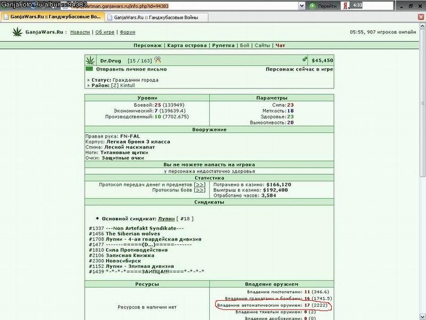The image size is (426, 320).
Task: Open battle protocols [>>] link
Action: [200, 190]
